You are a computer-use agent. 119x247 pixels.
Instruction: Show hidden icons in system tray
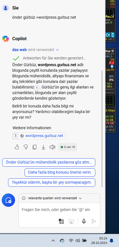click(x=53, y=241)
